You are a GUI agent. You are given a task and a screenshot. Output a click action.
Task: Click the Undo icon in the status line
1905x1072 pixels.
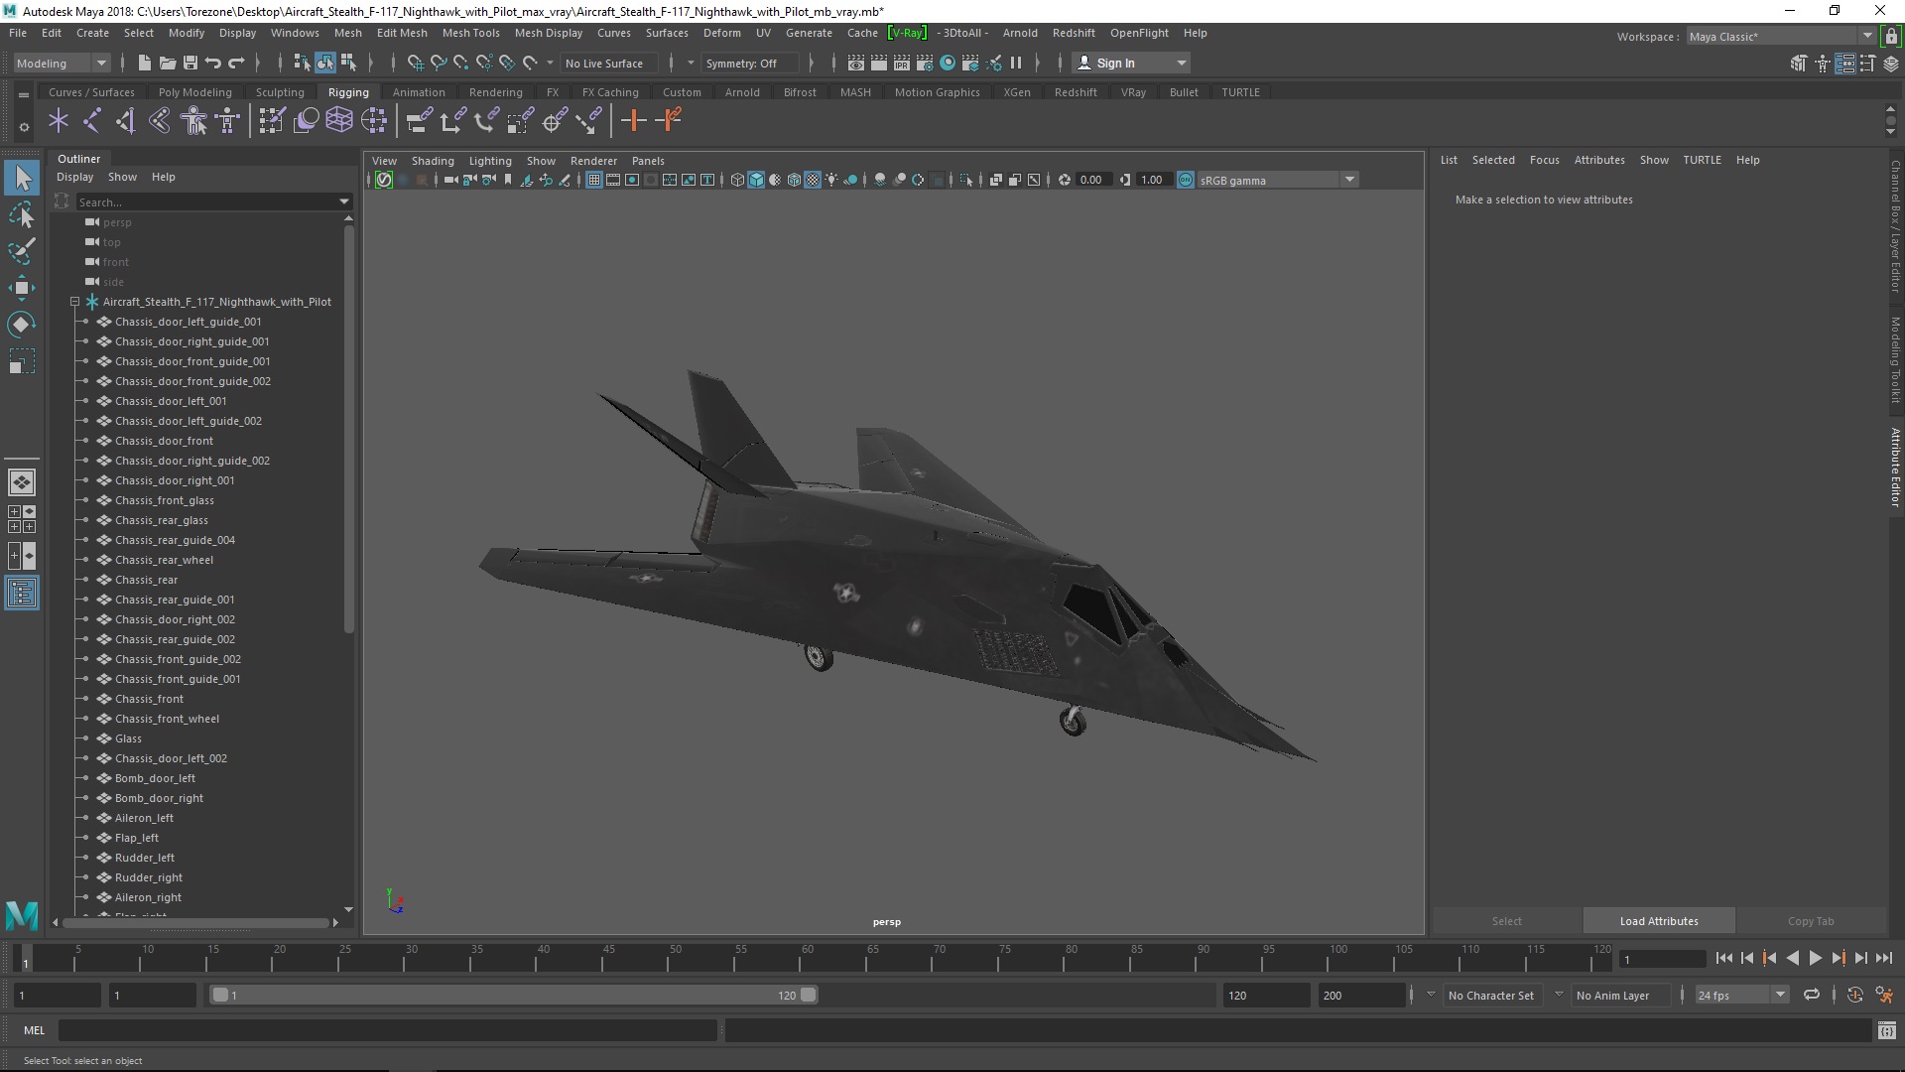(213, 63)
